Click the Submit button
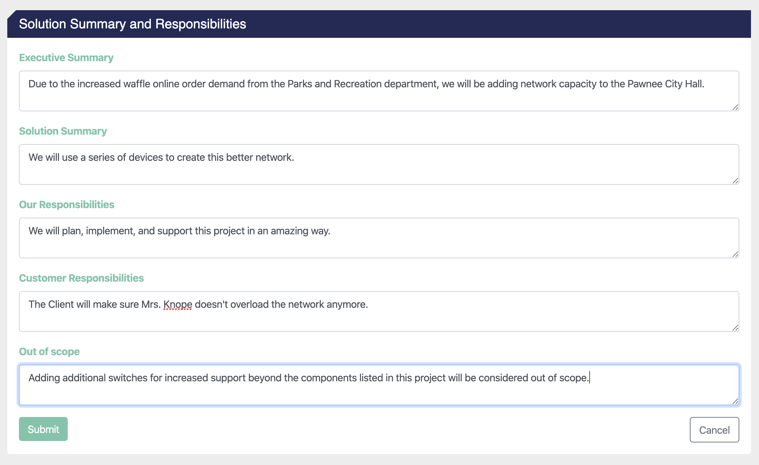Viewport: 759px width, 465px height. [x=43, y=429]
